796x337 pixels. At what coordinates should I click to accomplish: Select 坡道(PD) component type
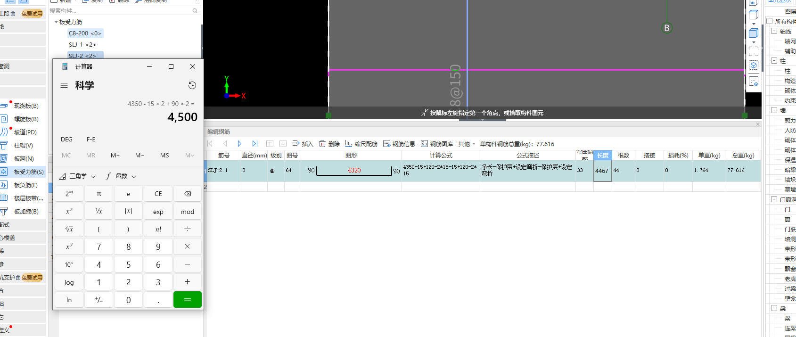coord(22,132)
